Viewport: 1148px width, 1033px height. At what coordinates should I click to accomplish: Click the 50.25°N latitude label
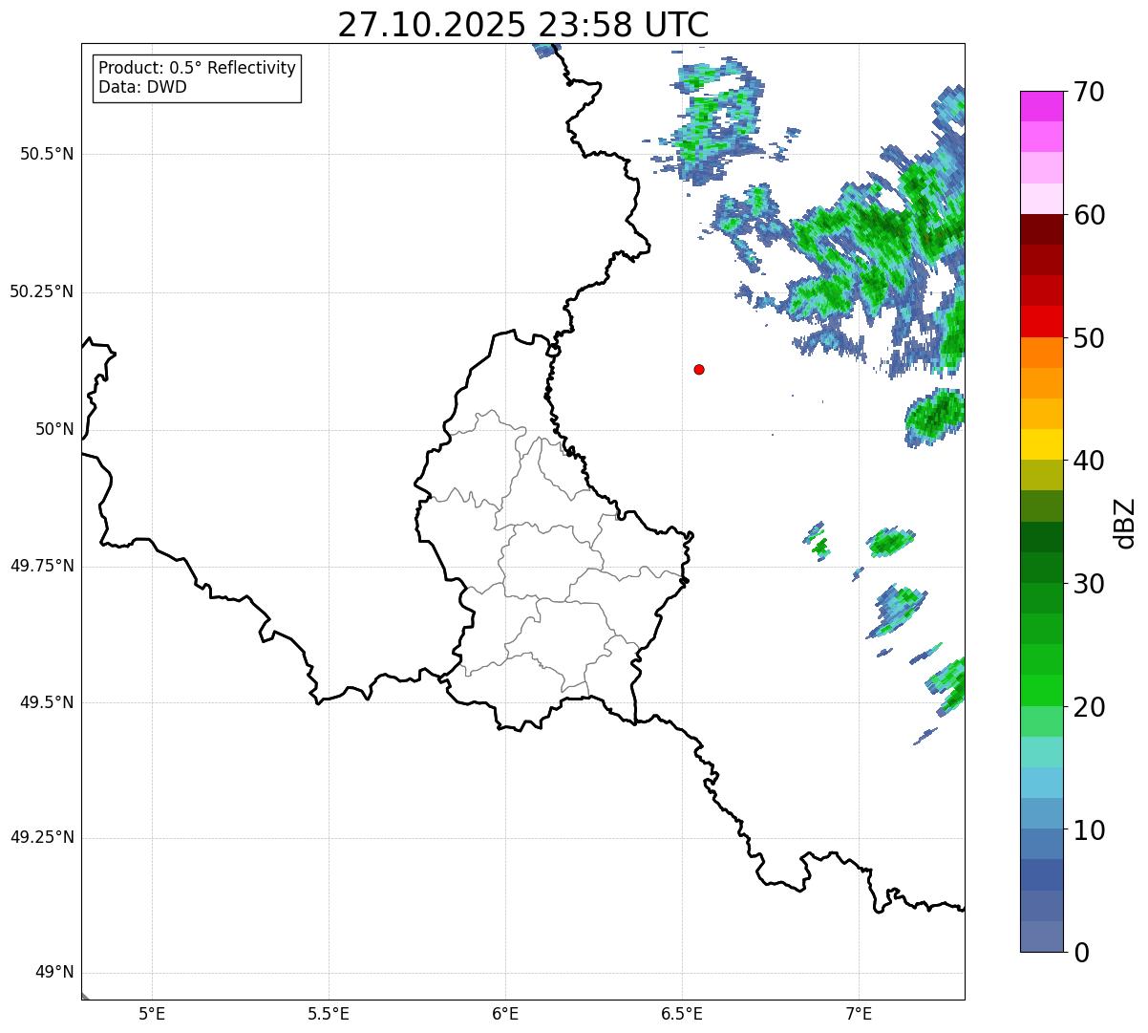tap(42, 291)
